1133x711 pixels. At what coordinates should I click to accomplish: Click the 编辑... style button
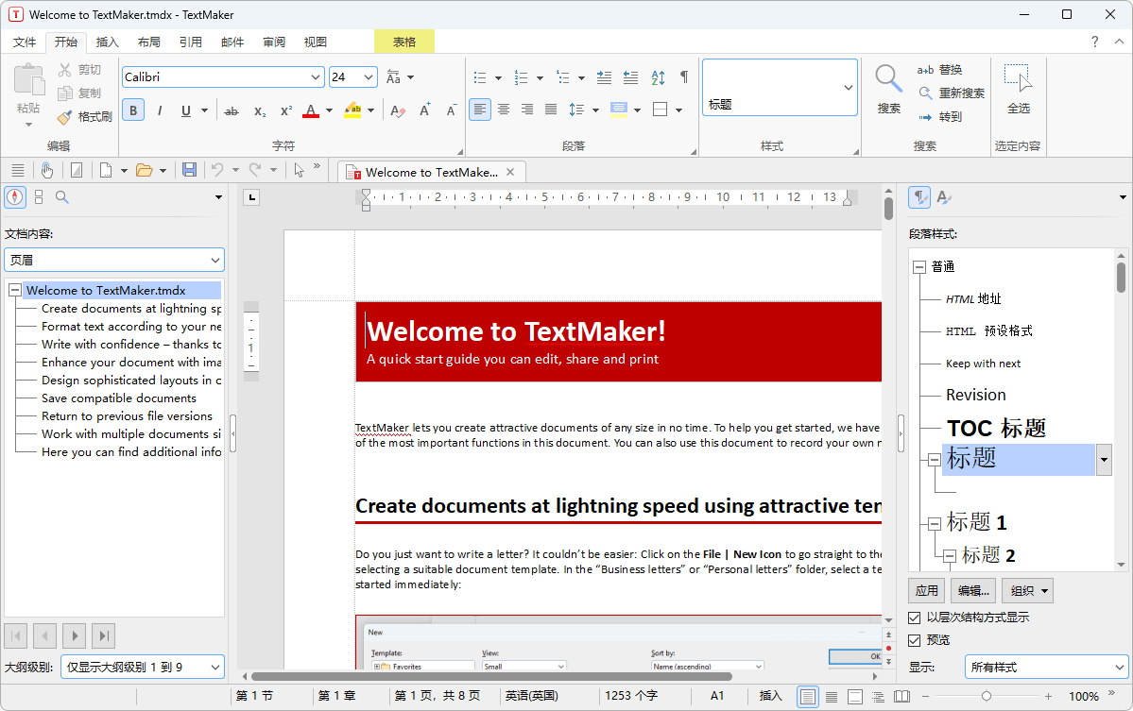point(973,591)
